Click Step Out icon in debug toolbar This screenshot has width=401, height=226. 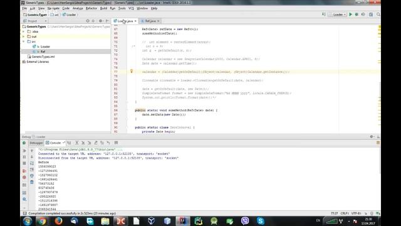[x=96, y=143]
